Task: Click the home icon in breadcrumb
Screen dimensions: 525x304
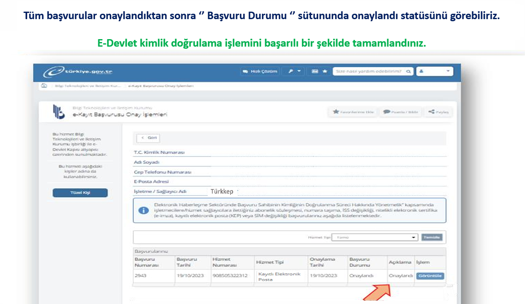Action: click(x=44, y=86)
